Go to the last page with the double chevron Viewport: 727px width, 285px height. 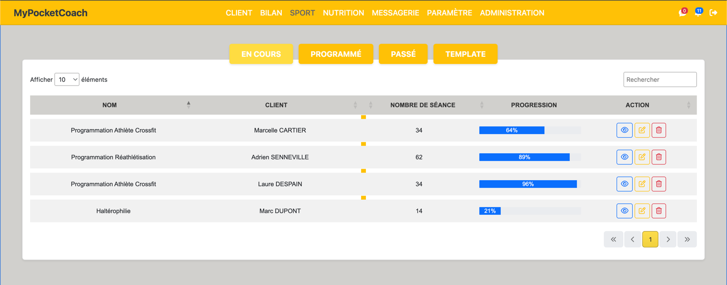(x=687, y=239)
